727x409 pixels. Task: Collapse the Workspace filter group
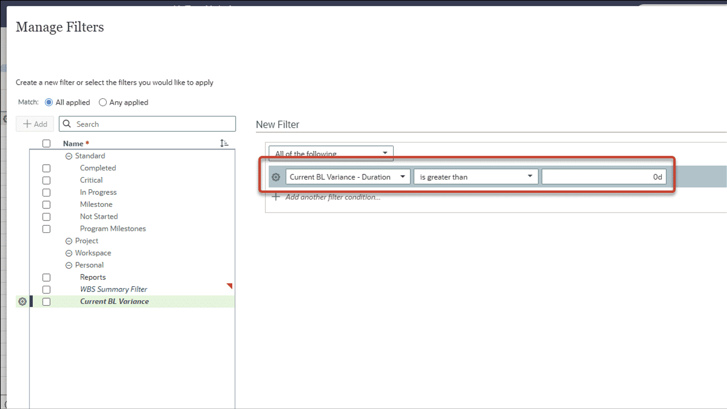[x=69, y=253]
